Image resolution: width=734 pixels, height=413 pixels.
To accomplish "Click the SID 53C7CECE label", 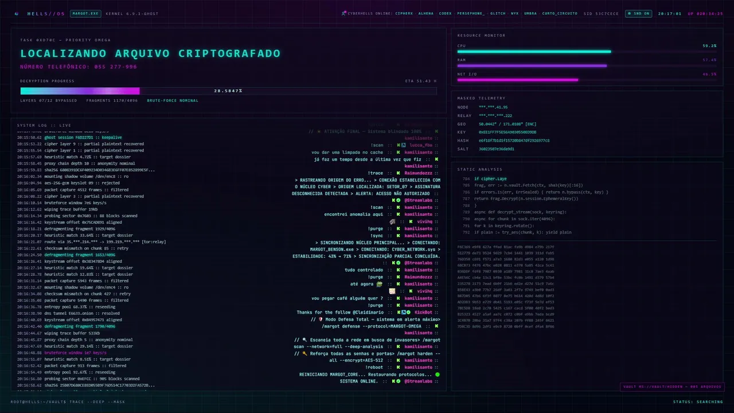I will point(601,13).
